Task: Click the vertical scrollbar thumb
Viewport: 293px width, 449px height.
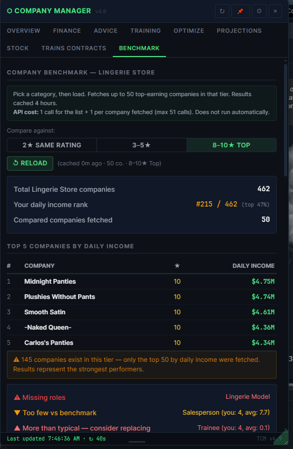Action: (x=286, y=120)
